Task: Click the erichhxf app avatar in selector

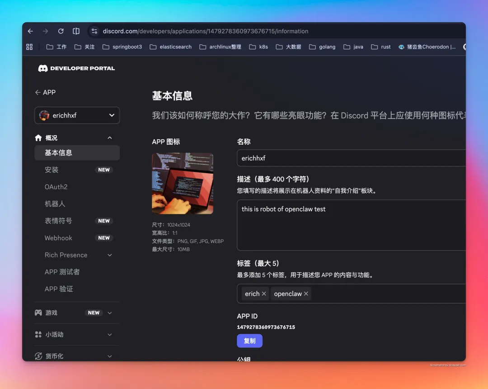Action: [x=44, y=115]
